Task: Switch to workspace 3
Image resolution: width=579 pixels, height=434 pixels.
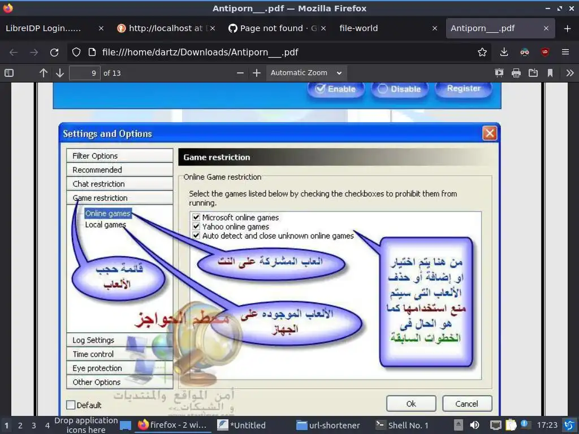Action: pos(33,426)
